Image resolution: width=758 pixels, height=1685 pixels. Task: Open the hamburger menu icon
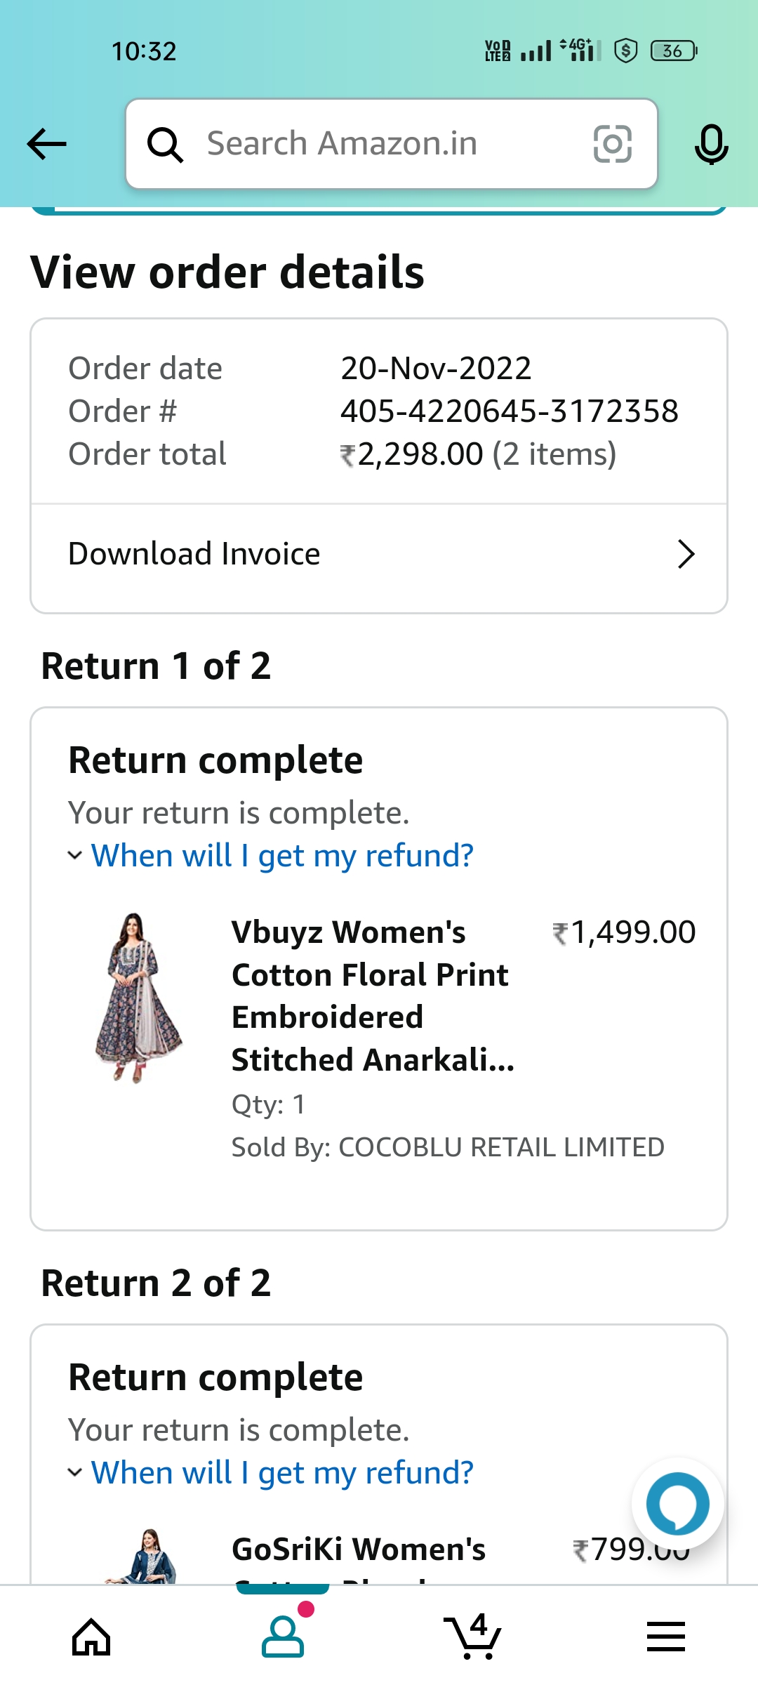pyautogui.click(x=665, y=1637)
